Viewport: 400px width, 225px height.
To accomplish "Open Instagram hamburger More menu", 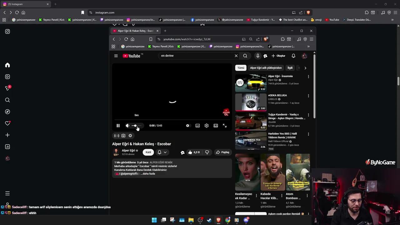I will click(7, 193).
